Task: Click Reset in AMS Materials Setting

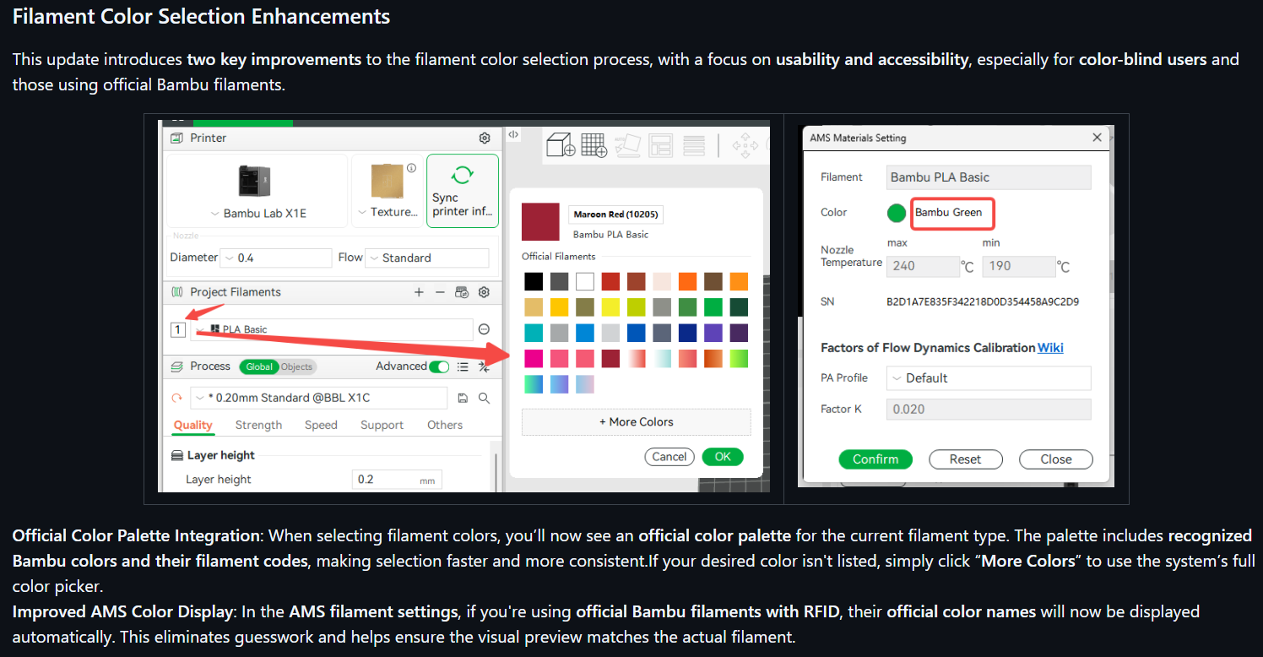Action: pos(965,459)
